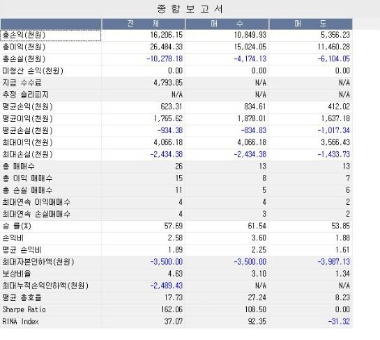The height and width of the screenshot is (340, 380).
Task: Select the 최대누적손익인하액(천원) row label
Action: (45, 286)
